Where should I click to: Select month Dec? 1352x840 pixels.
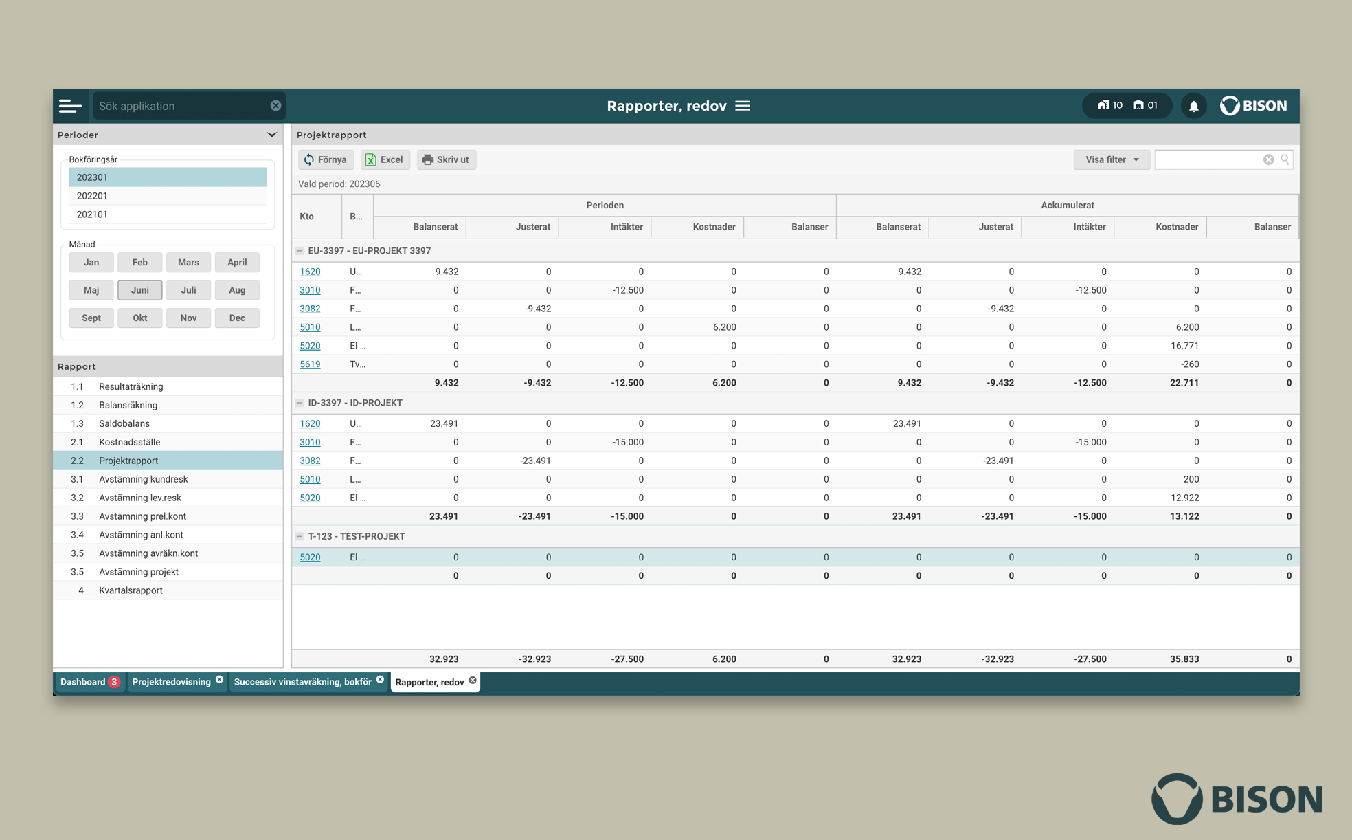click(237, 318)
